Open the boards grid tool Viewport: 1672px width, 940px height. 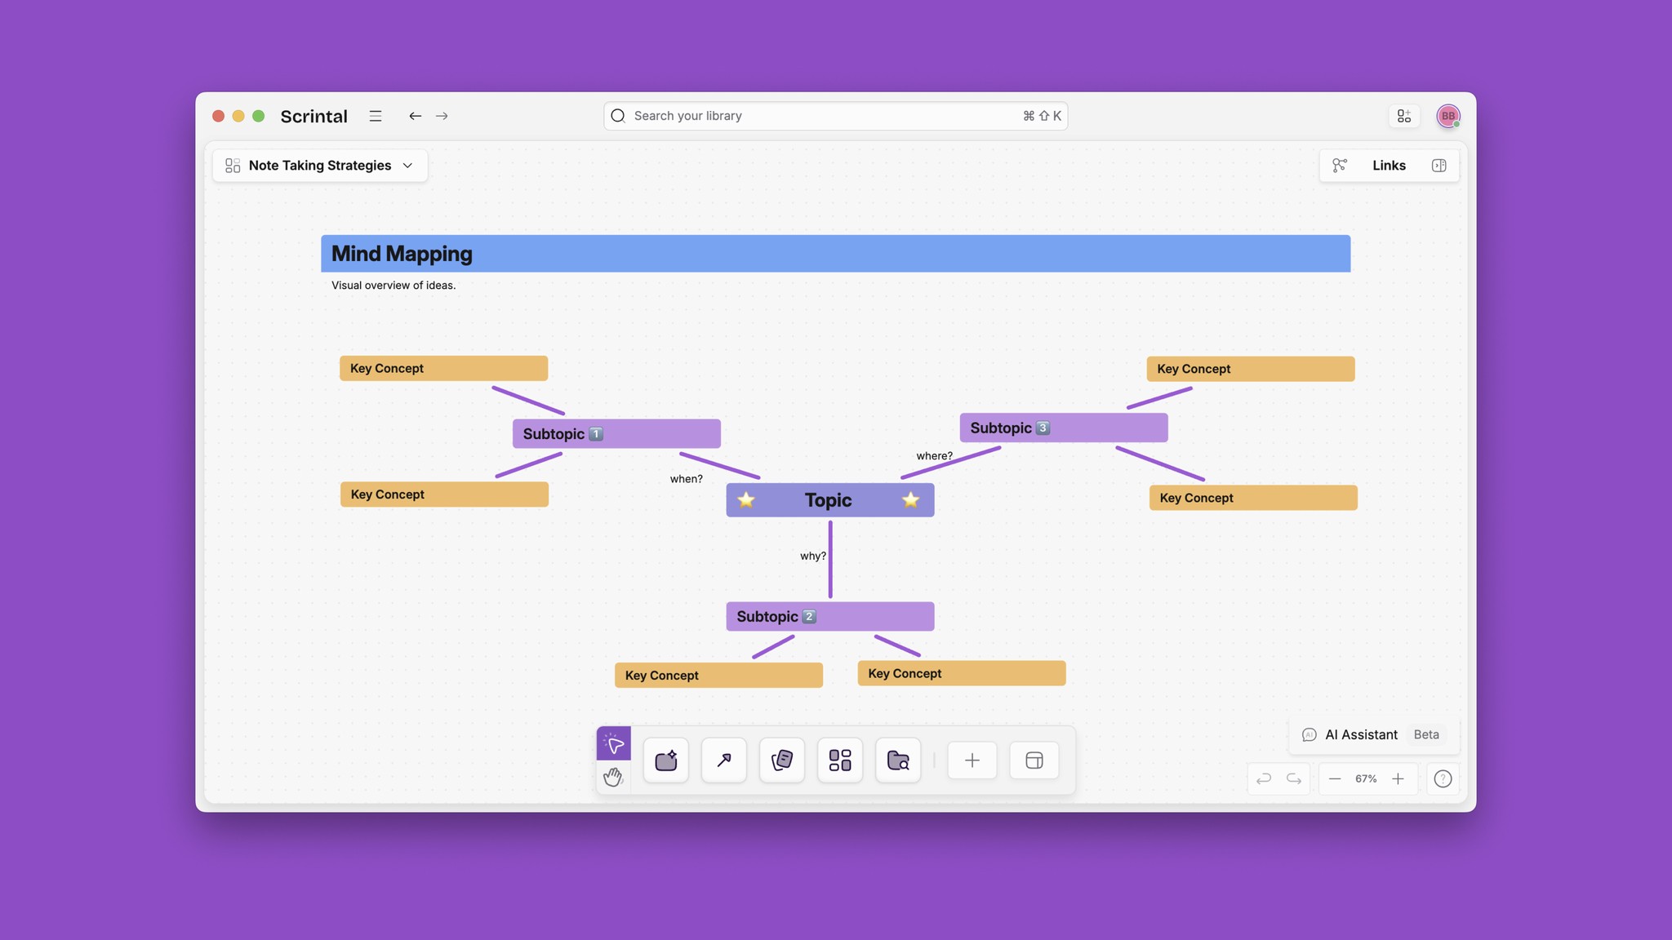pyautogui.click(x=839, y=760)
